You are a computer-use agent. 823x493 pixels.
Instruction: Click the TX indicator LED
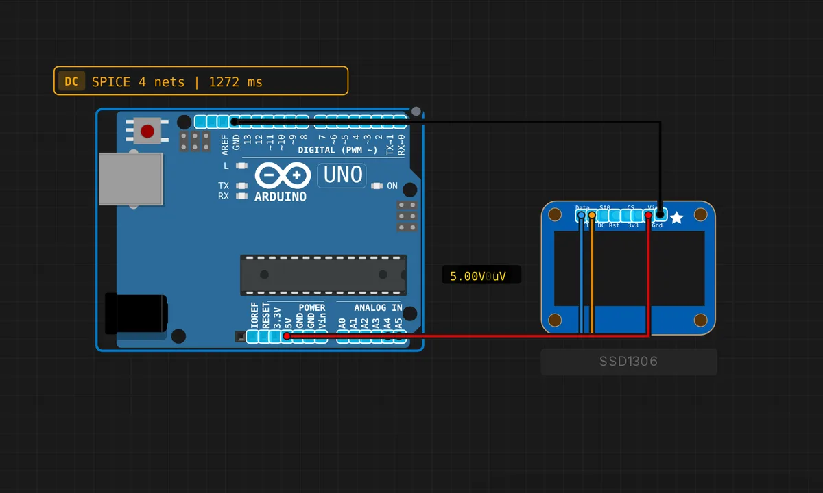tap(241, 186)
